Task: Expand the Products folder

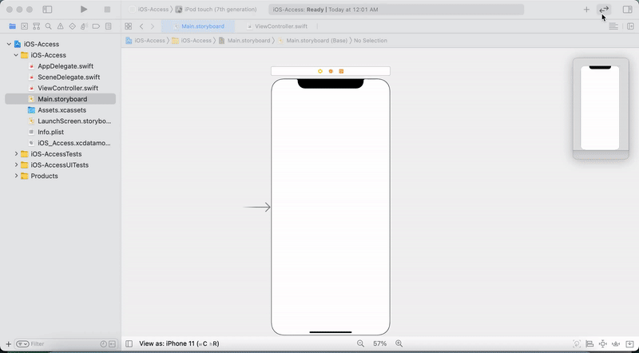Action: point(16,176)
